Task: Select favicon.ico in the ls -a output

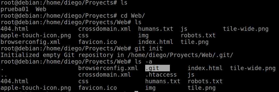Action: [x=98, y=88]
